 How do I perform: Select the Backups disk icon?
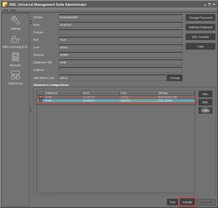pos(15,57)
